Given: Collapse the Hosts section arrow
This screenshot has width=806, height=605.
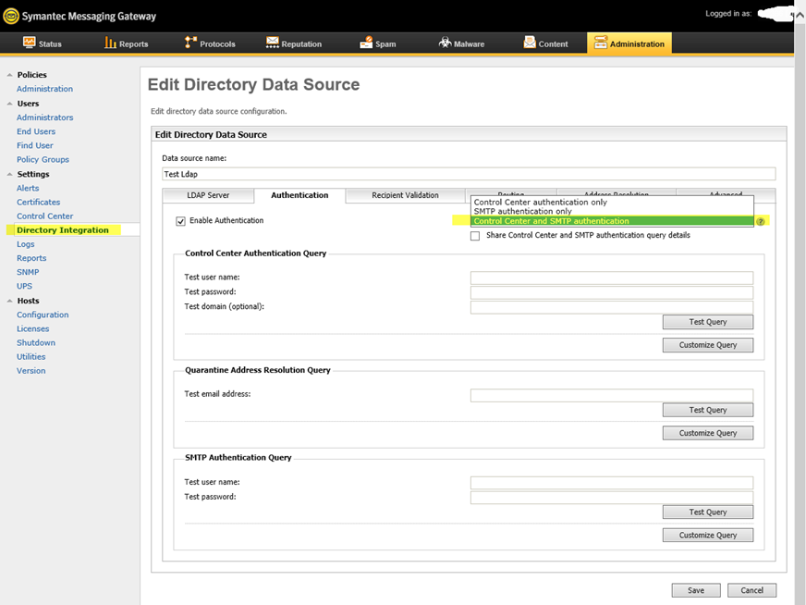Looking at the screenshot, I should tap(9, 301).
